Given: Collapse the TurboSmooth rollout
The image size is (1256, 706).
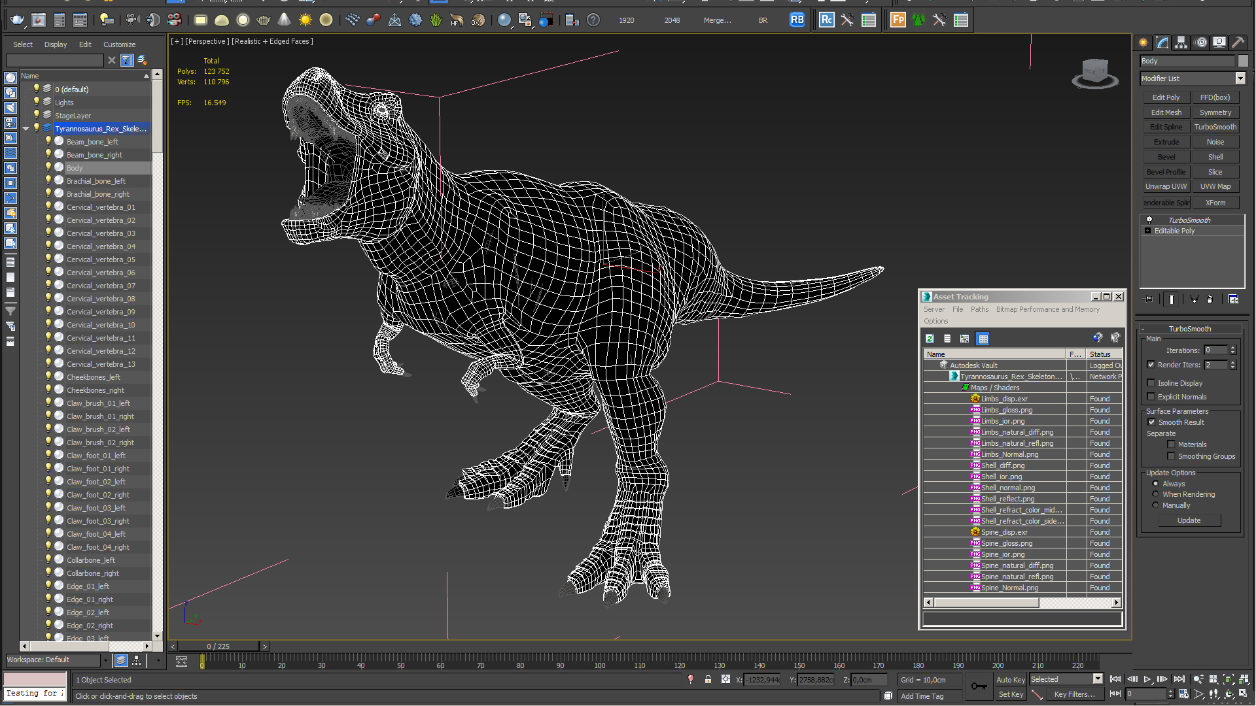Looking at the screenshot, I should pos(1143,329).
